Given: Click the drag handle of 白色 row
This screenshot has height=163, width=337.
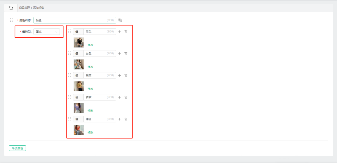Looking at the screenshot, I should (x=69, y=53).
